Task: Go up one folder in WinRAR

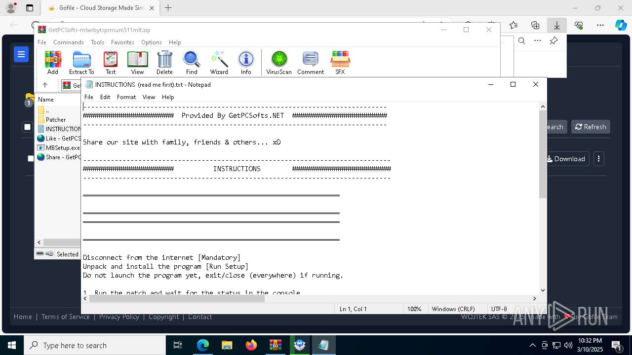Action: (44, 85)
